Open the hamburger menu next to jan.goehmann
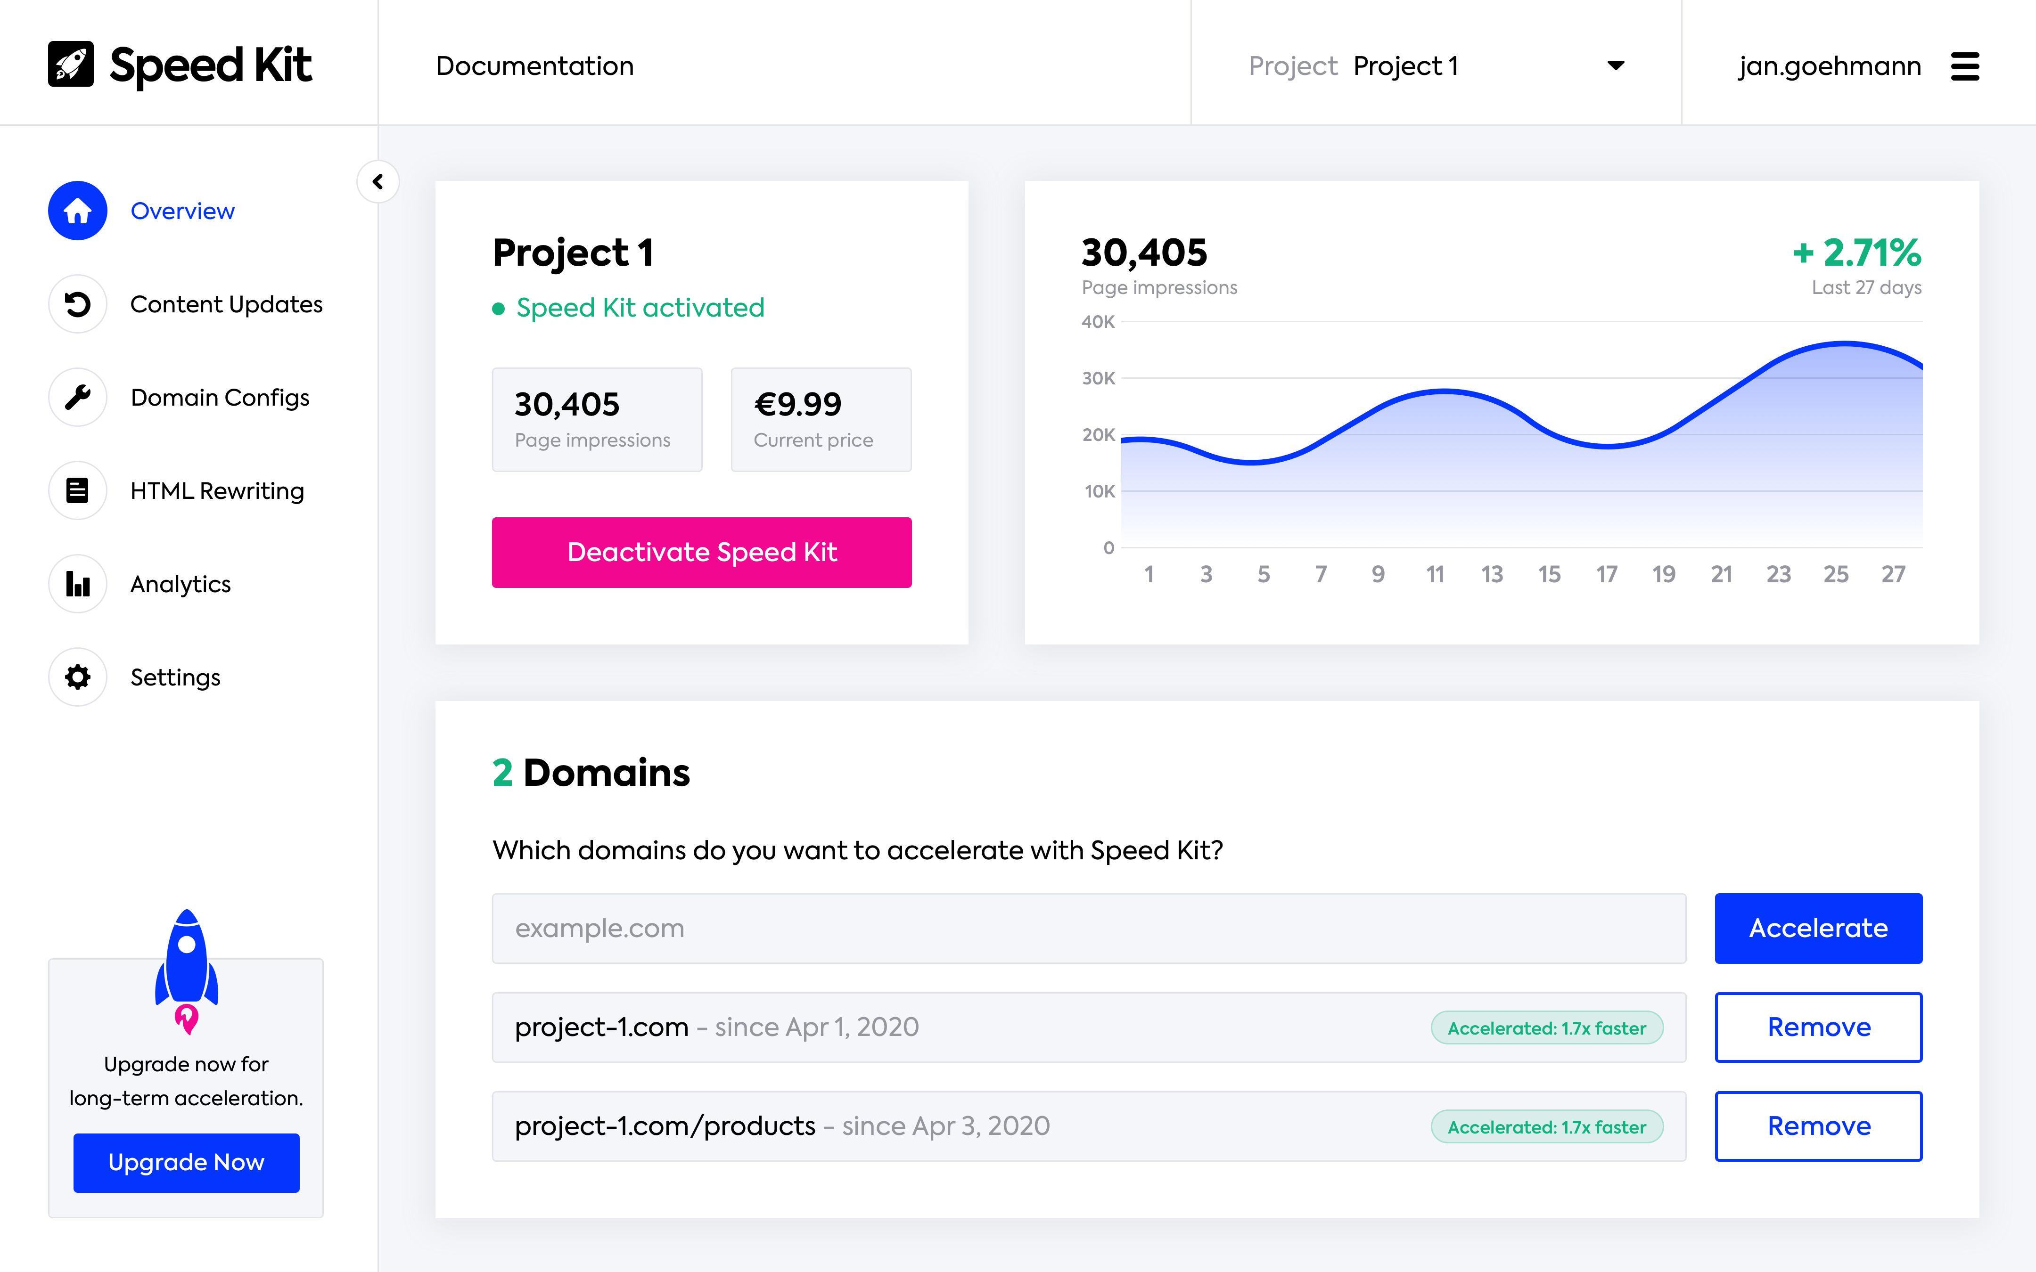Viewport: 2036px width, 1272px height. 1964,65
